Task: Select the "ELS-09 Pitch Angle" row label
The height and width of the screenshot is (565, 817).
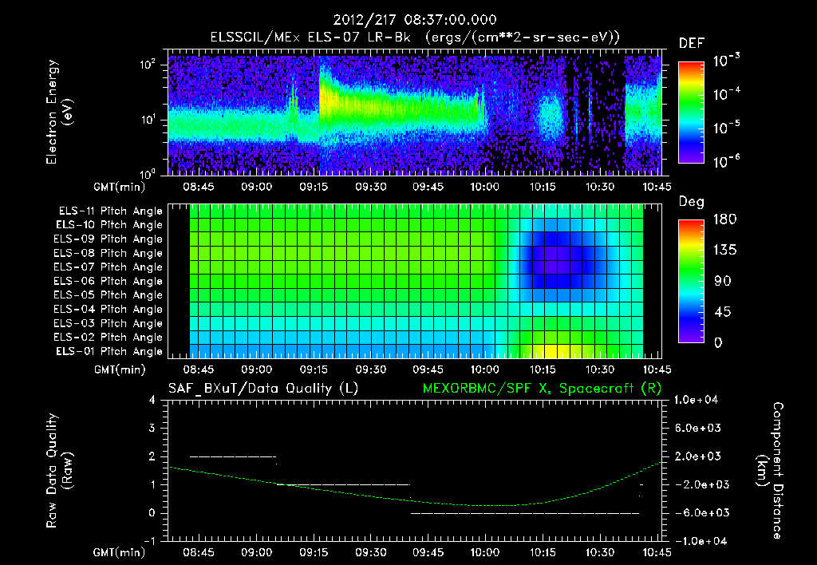Action: [109, 239]
